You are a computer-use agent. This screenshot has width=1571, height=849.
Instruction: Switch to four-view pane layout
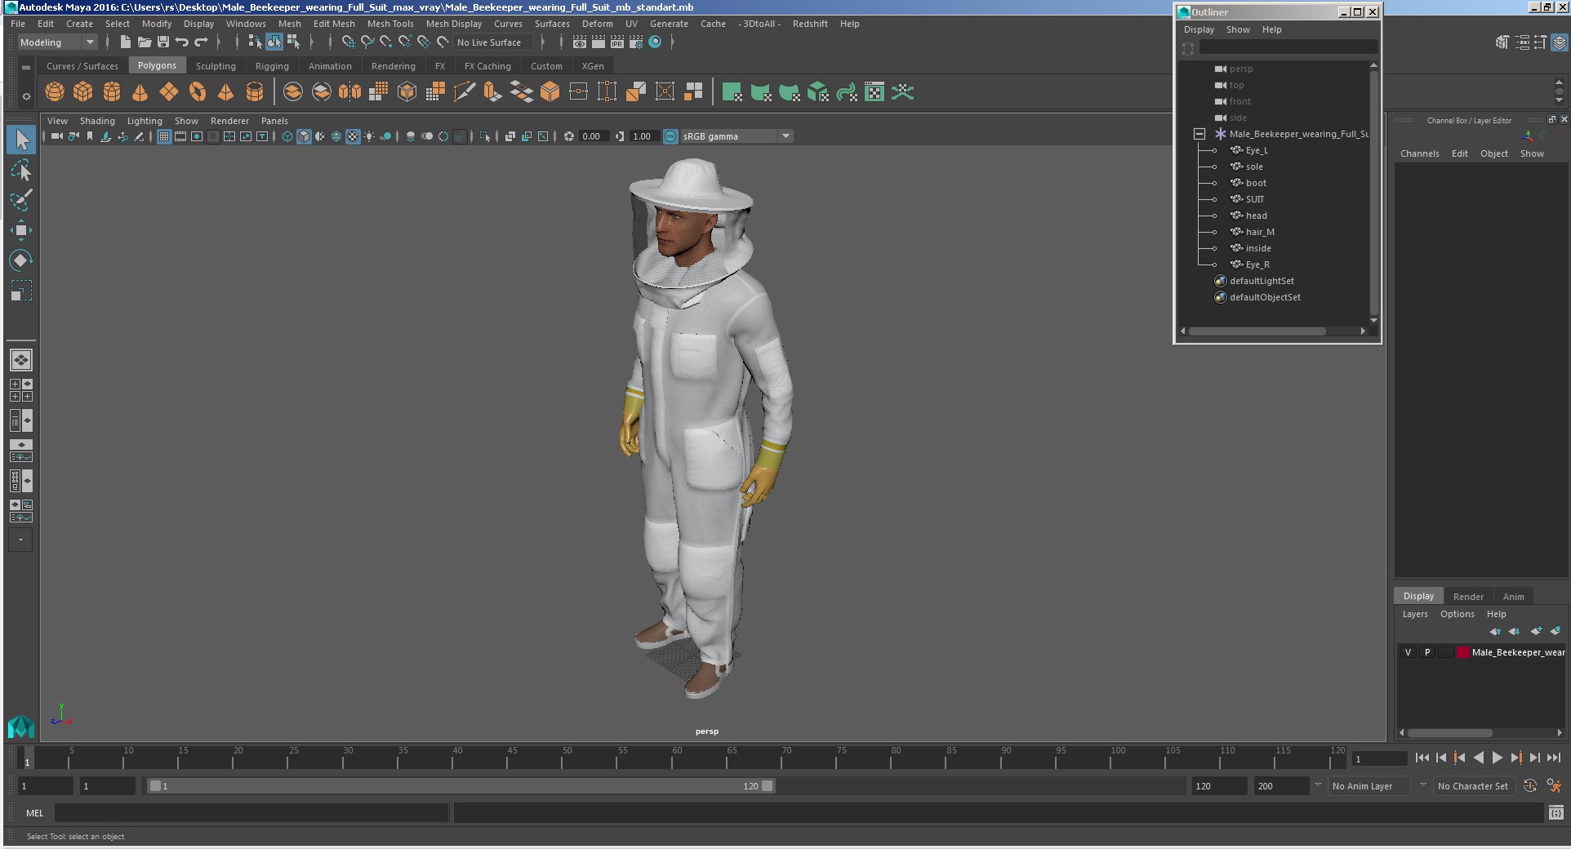[x=21, y=390]
